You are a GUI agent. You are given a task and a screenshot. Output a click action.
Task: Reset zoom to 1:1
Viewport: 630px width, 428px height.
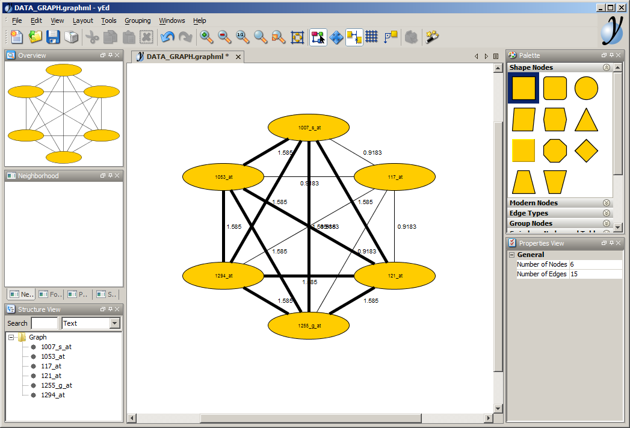coord(242,37)
